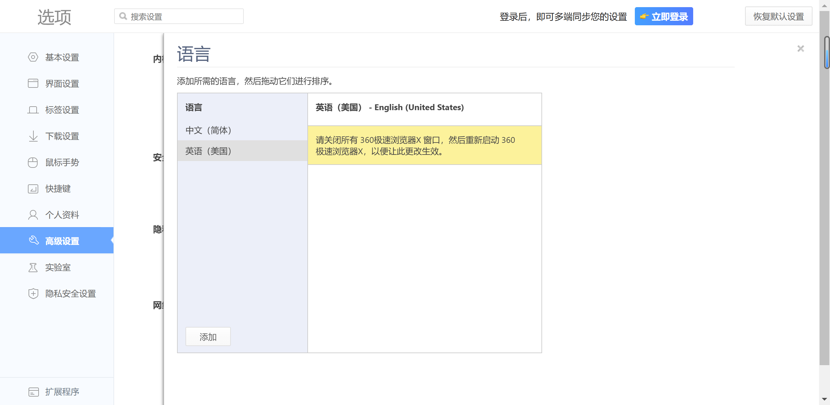Select 中文（简体）in the language list
The height and width of the screenshot is (405, 830).
[x=243, y=130]
